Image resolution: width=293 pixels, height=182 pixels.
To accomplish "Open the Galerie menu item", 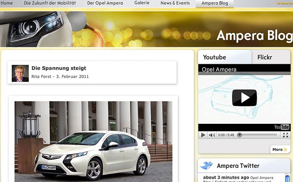I will pyautogui.click(x=142, y=3).
